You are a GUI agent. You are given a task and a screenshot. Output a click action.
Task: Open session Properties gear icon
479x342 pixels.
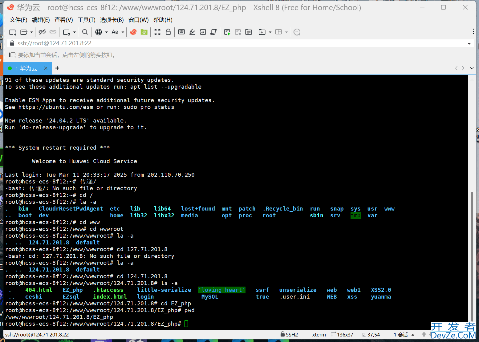(x=67, y=32)
